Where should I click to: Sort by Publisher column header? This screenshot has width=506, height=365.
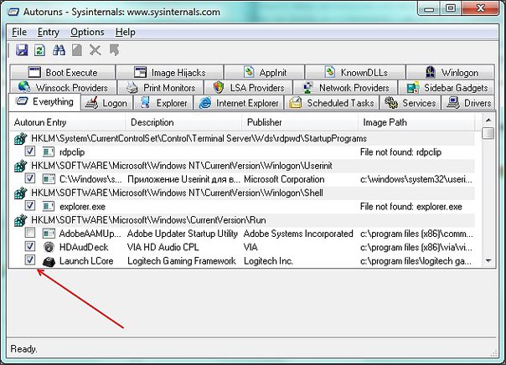point(299,122)
